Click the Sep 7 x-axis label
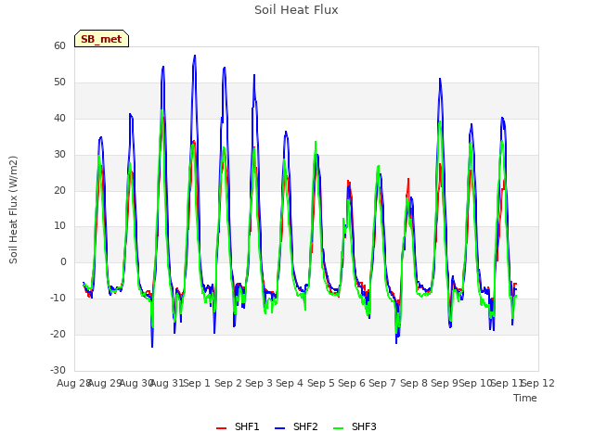The image size is (594, 445). [x=382, y=383]
